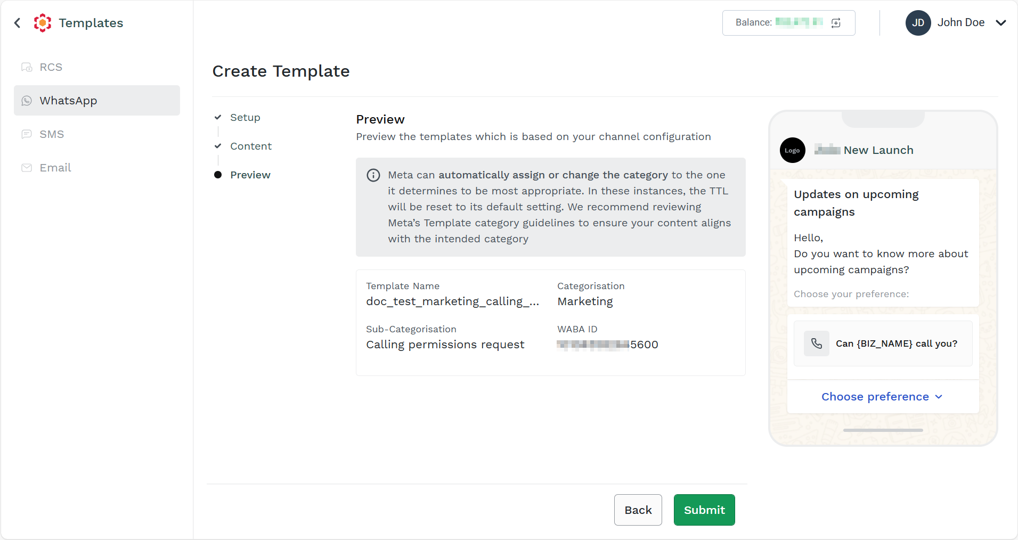Go to the Setup step
Image resolution: width=1018 pixels, height=540 pixels.
(x=245, y=118)
